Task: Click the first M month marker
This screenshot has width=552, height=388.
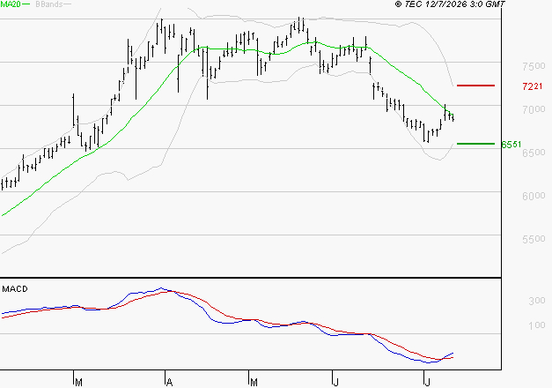Action: (79, 383)
